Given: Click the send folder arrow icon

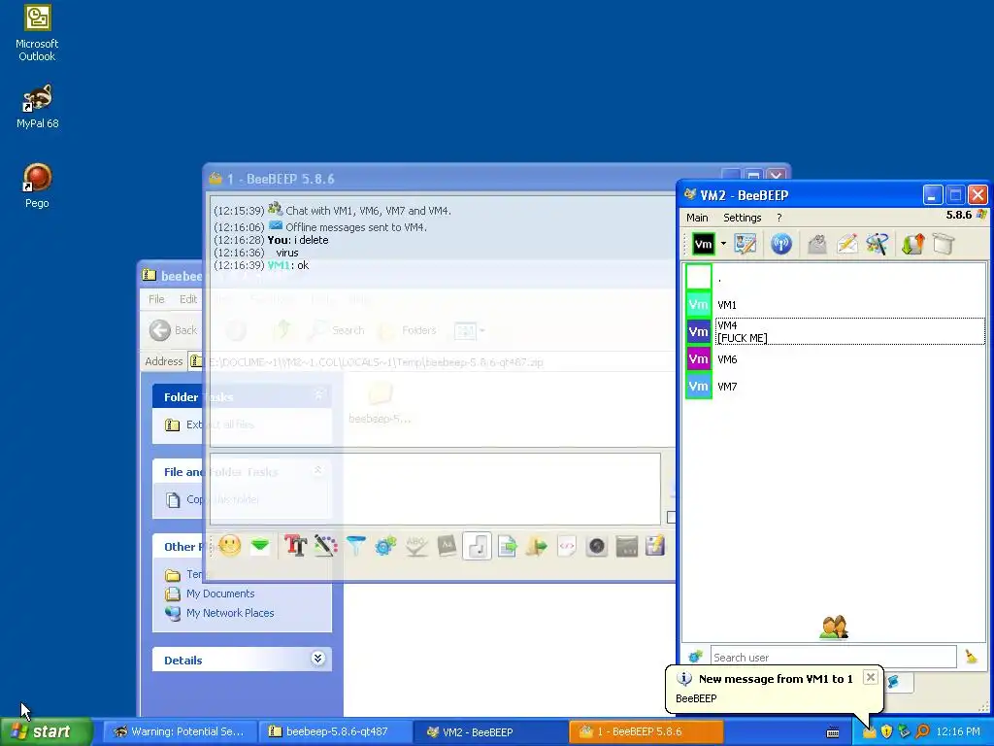Looking at the screenshot, I should click(x=536, y=546).
